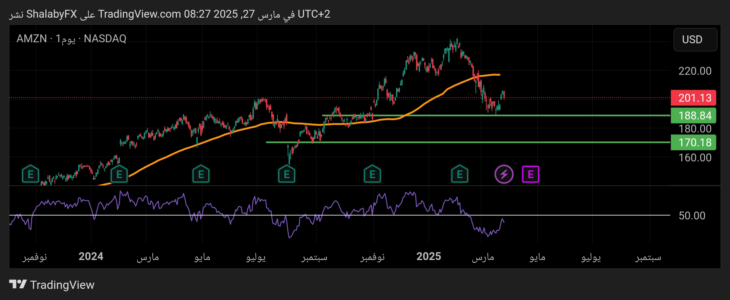Open the TradingView.com text in header
The width and height of the screenshot is (730, 300).
tap(140, 14)
